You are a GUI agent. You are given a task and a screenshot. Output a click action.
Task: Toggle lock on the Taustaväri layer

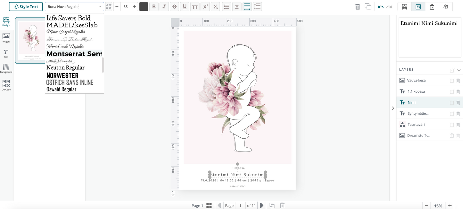coord(452,125)
